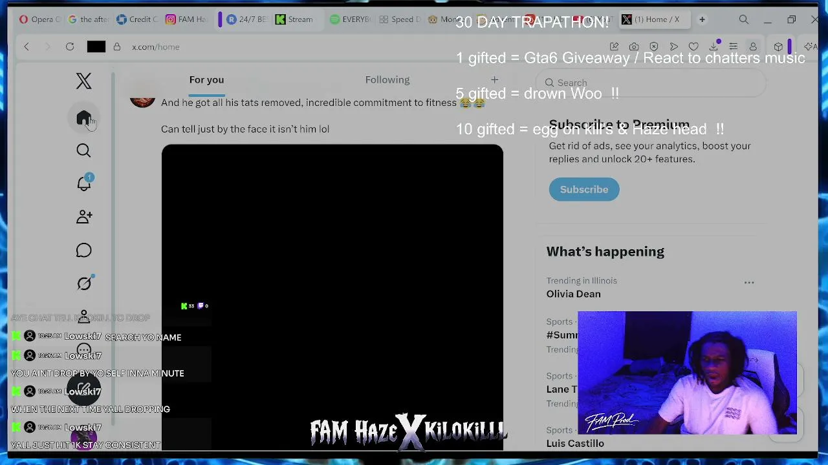The image size is (828, 465).
Task: Switch to the Speed D browser tab
Action: 398,19
